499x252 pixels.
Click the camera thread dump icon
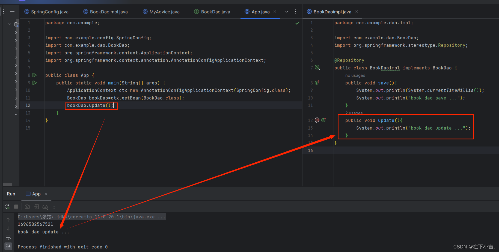tap(27, 207)
